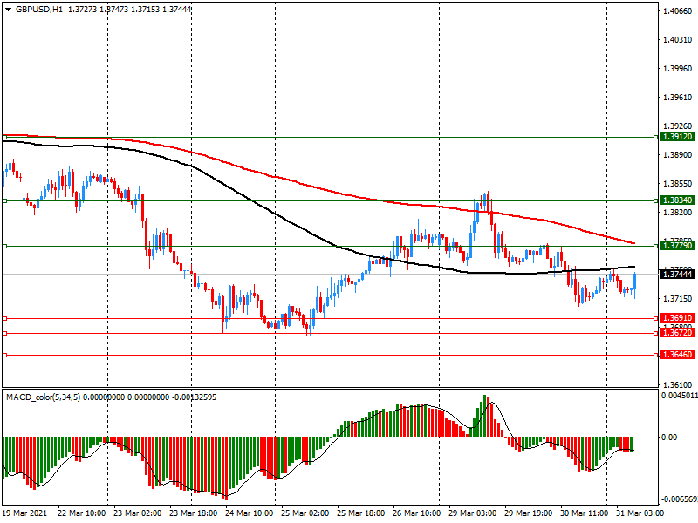Click left anchor square of 1.38340 line
This screenshot has width=698, height=523.
[x=4, y=200]
